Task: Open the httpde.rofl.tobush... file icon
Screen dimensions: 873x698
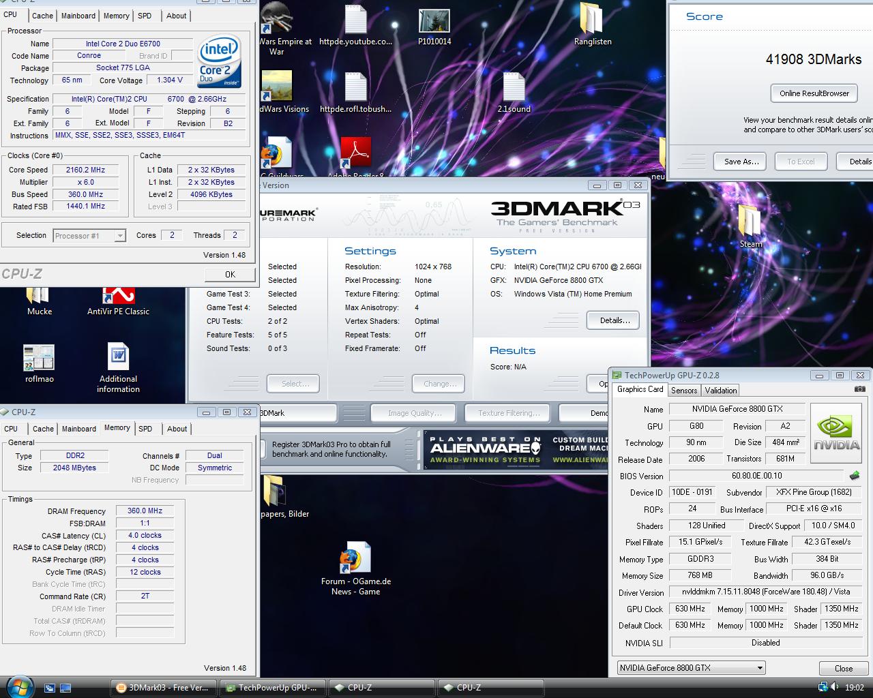Action: pos(355,91)
